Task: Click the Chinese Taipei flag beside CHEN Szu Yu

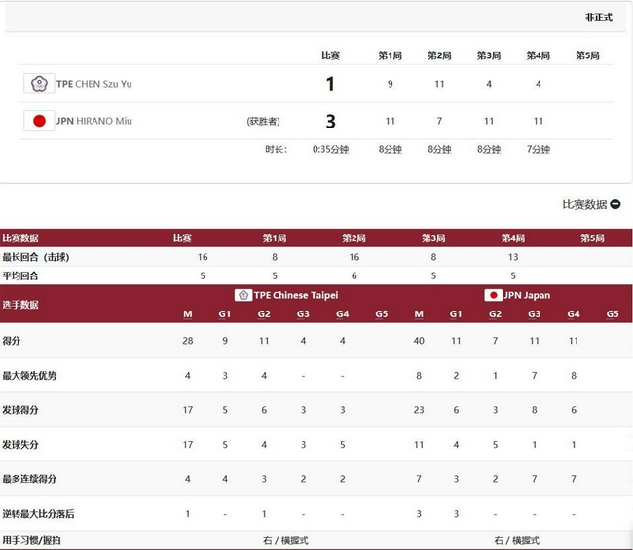Action: coord(39,84)
